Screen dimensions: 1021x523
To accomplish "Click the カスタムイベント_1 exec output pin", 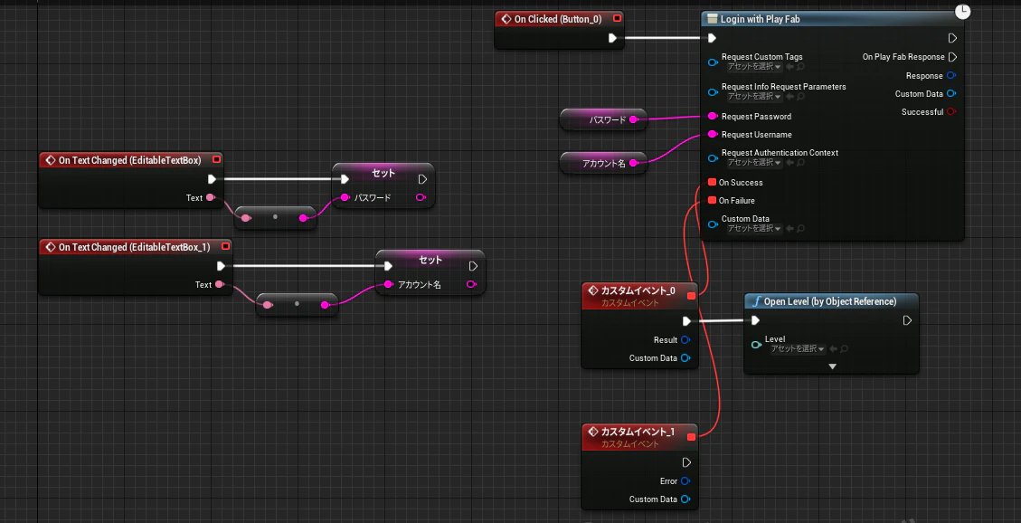I will [686, 462].
